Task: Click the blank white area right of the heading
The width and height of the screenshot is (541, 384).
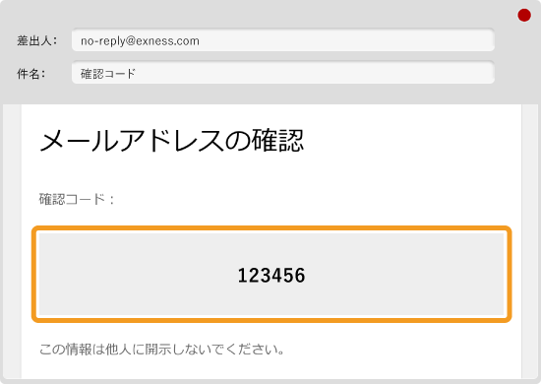Action: pos(412,141)
